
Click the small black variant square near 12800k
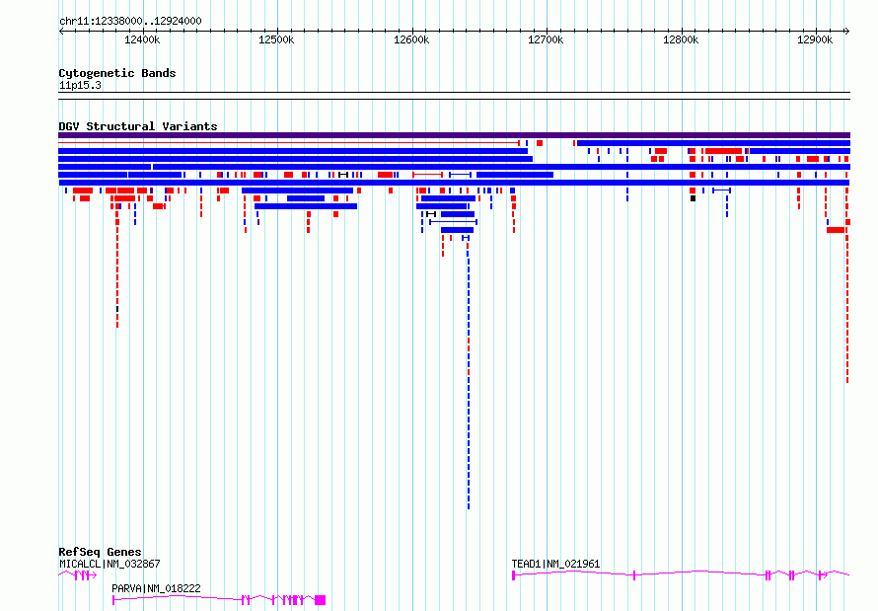click(x=693, y=198)
